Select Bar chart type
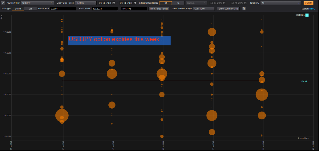This screenshot has height=151, width=319. pos(30,9)
